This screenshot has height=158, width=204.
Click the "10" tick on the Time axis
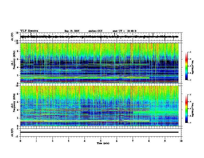point(181,141)
